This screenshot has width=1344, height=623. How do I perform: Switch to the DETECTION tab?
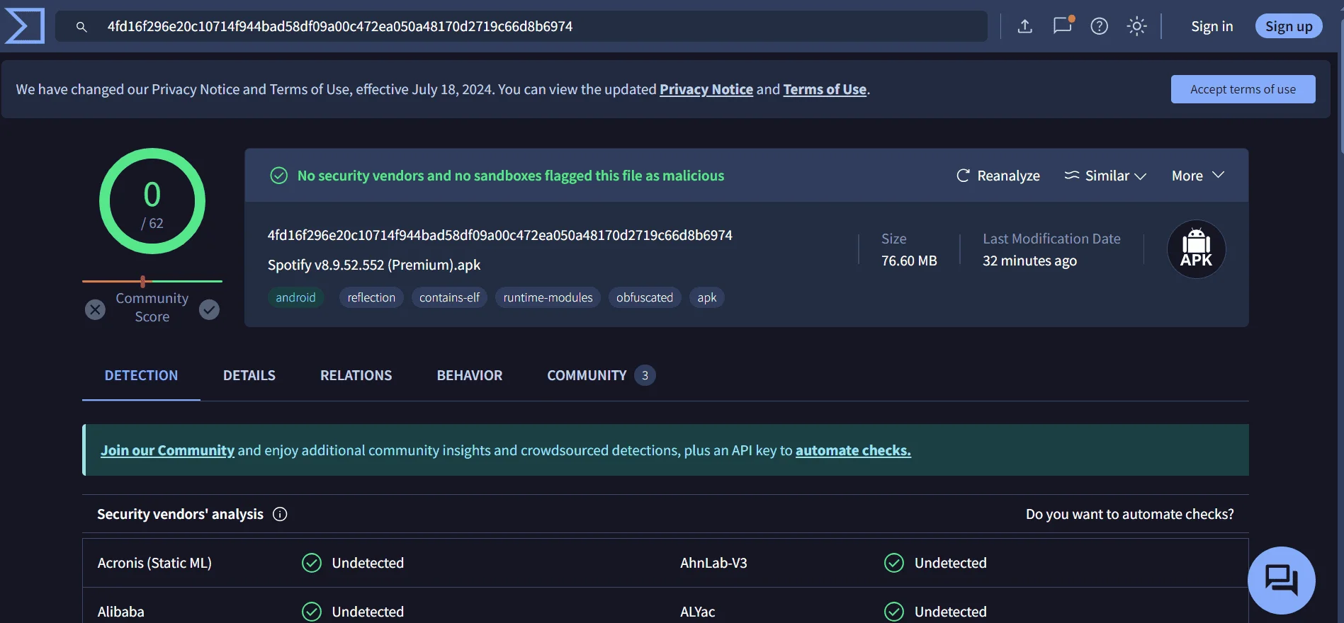[x=142, y=375]
